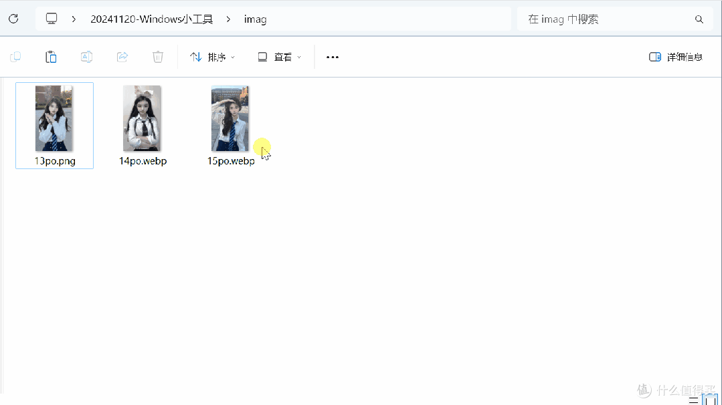This screenshot has width=722, height=405.
Task: Click the 13po.png file name
Action: click(55, 161)
